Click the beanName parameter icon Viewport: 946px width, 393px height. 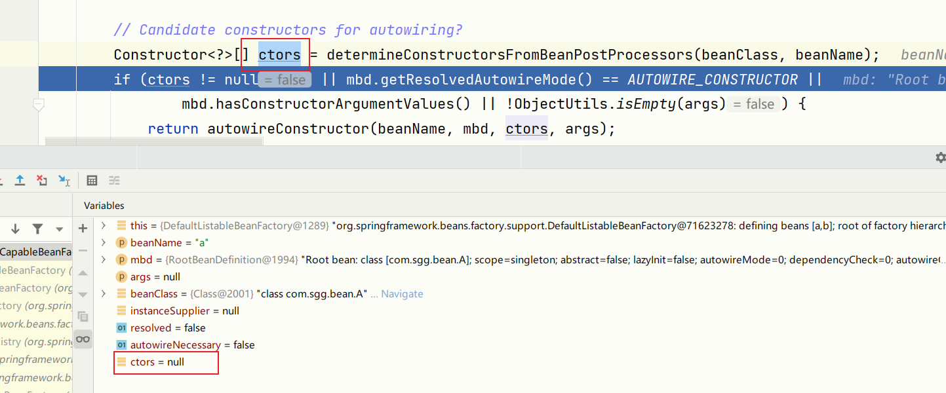pyautogui.click(x=121, y=242)
